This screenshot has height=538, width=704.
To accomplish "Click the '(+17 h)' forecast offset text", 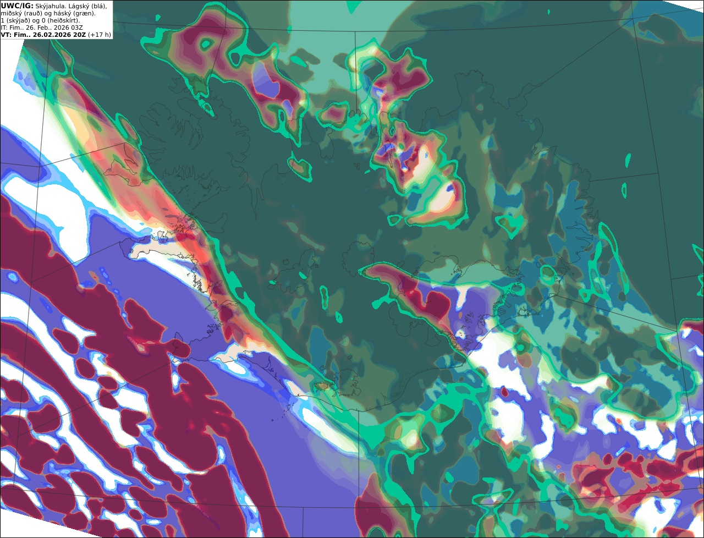I will pos(100,34).
